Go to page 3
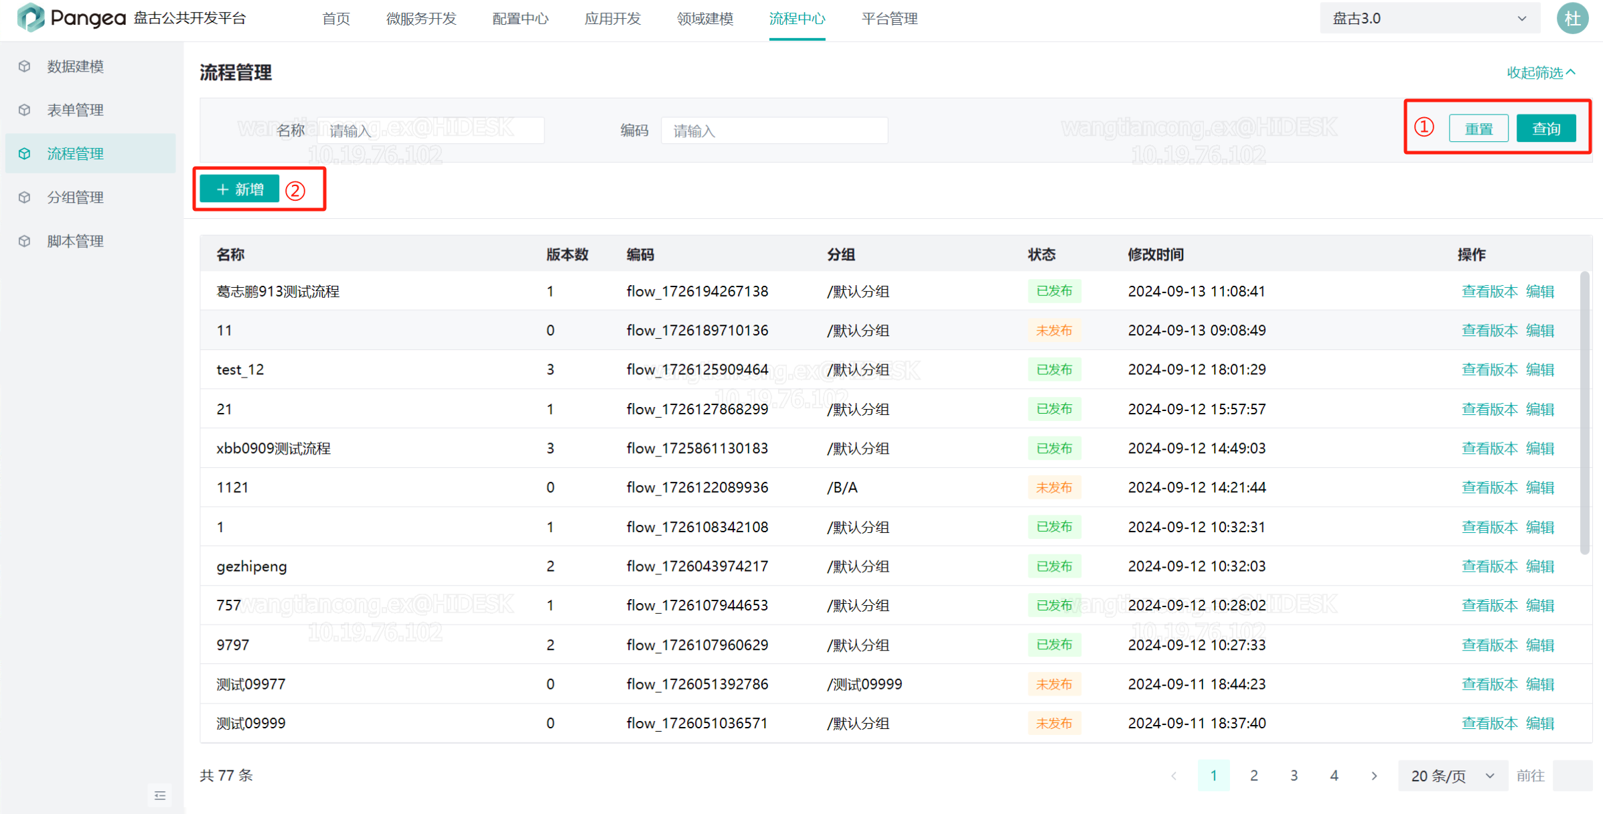Image resolution: width=1603 pixels, height=814 pixels. (x=1294, y=776)
